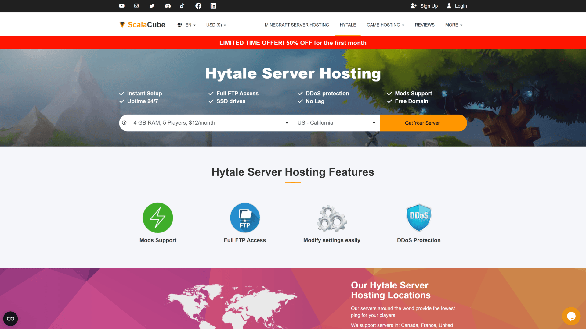The image size is (586, 329).
Task: Open the Facebook social icon
Action: click(x=198, y=6)
